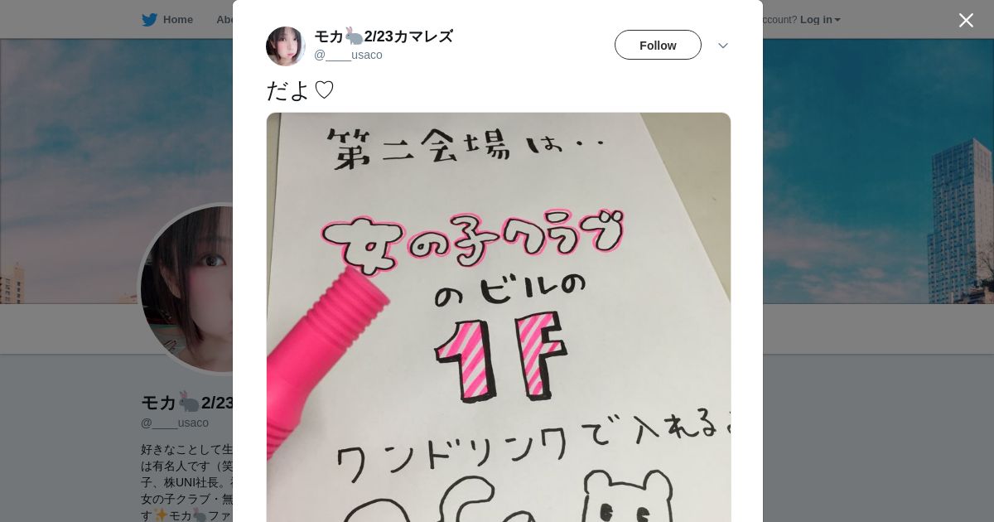
Task: Follow the モカ account
Action: tap(658, 46)
